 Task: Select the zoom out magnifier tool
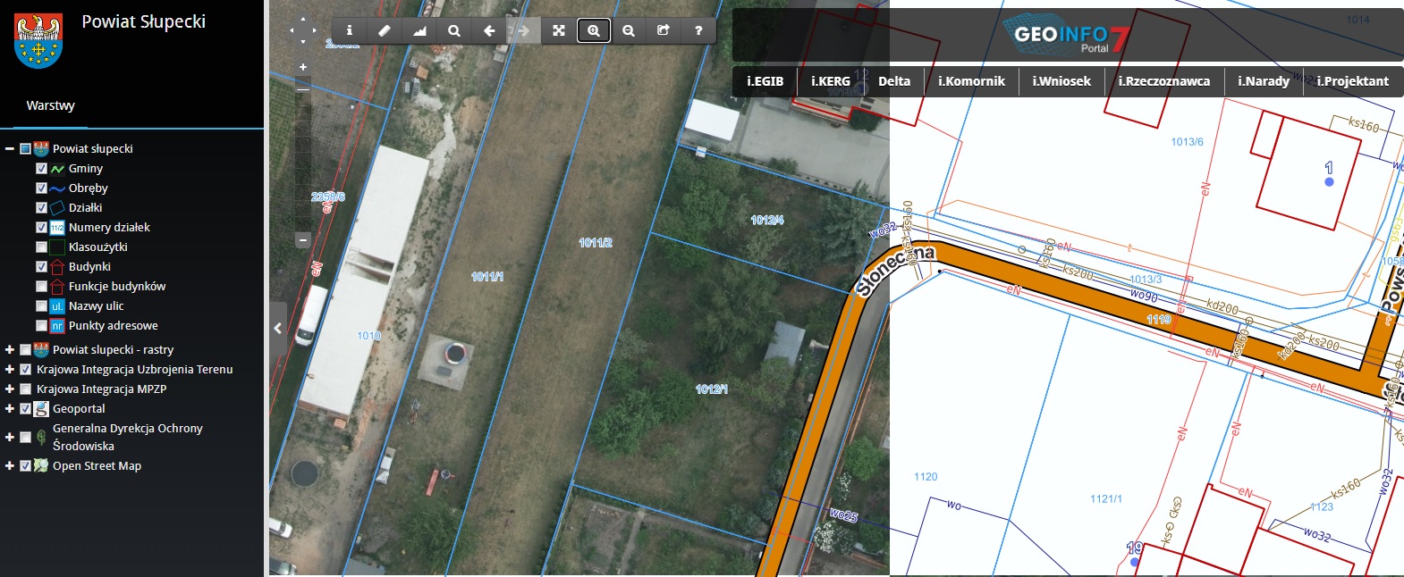(629, 30)
